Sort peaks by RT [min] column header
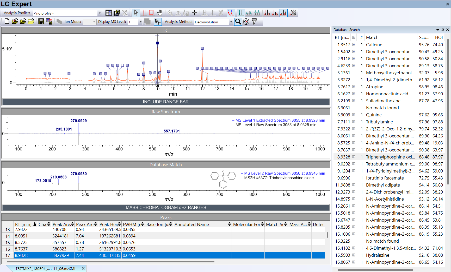This screenshot has width=451, height=272. point(23,224)
